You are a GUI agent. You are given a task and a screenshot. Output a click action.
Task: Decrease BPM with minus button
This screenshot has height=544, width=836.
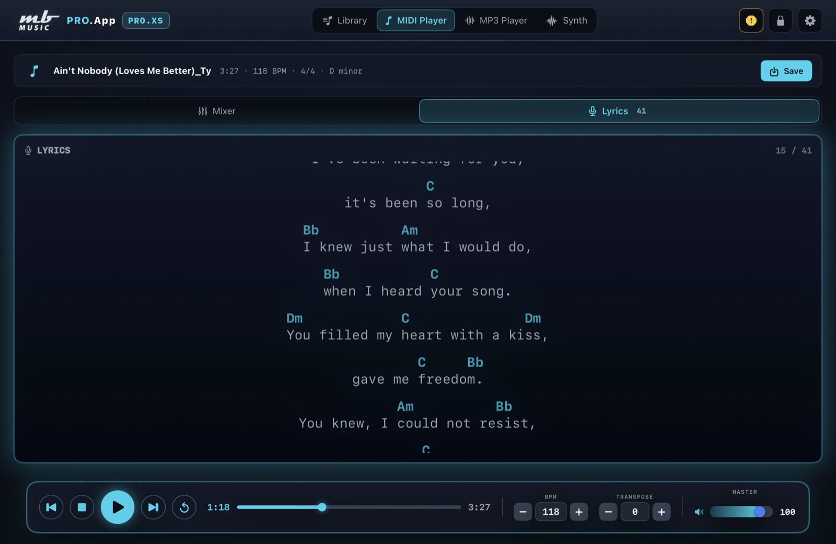(x=522, y=512)
